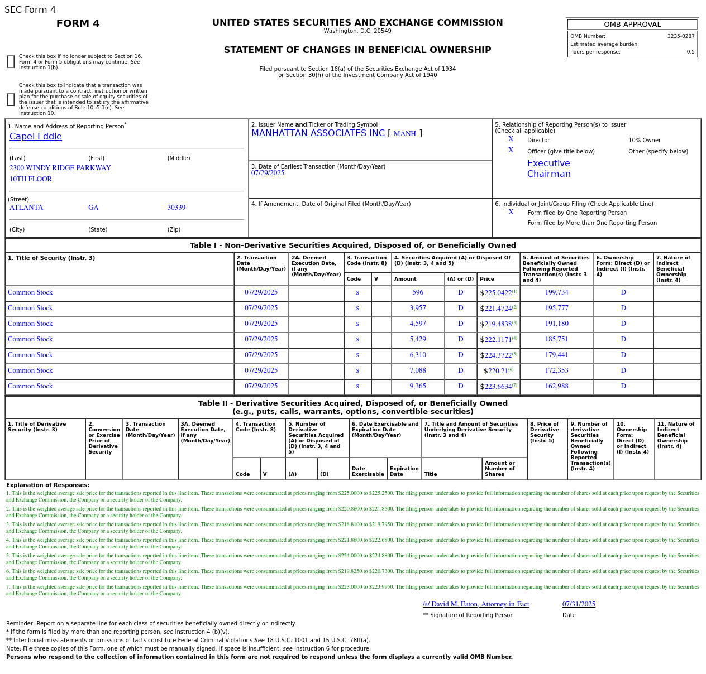Screen dimensions: 706x674
Task: Click the transaction date in the 3,957-share row
Action: click(261, 308)
